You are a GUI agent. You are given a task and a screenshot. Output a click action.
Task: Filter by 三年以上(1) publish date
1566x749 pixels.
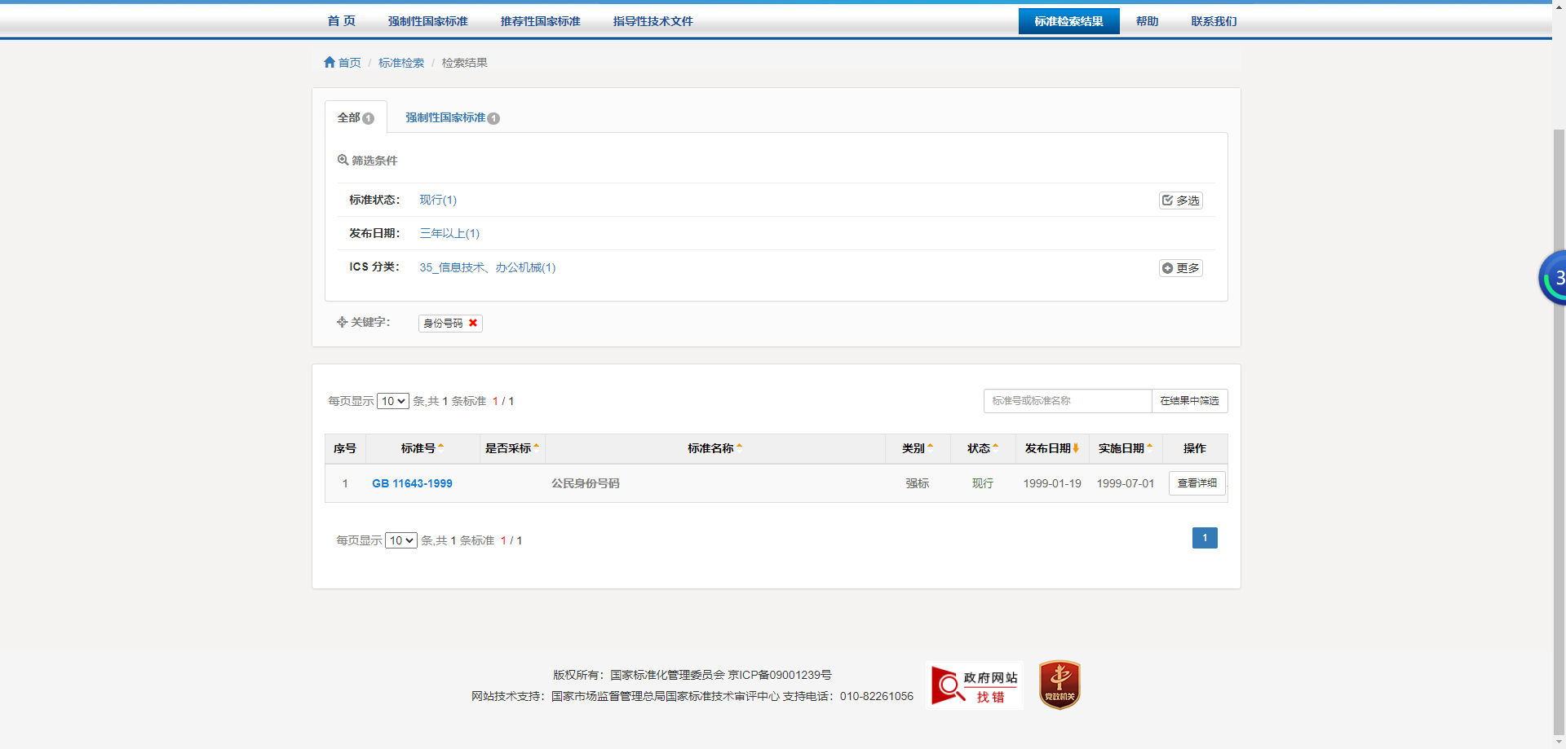click(449, 233)
